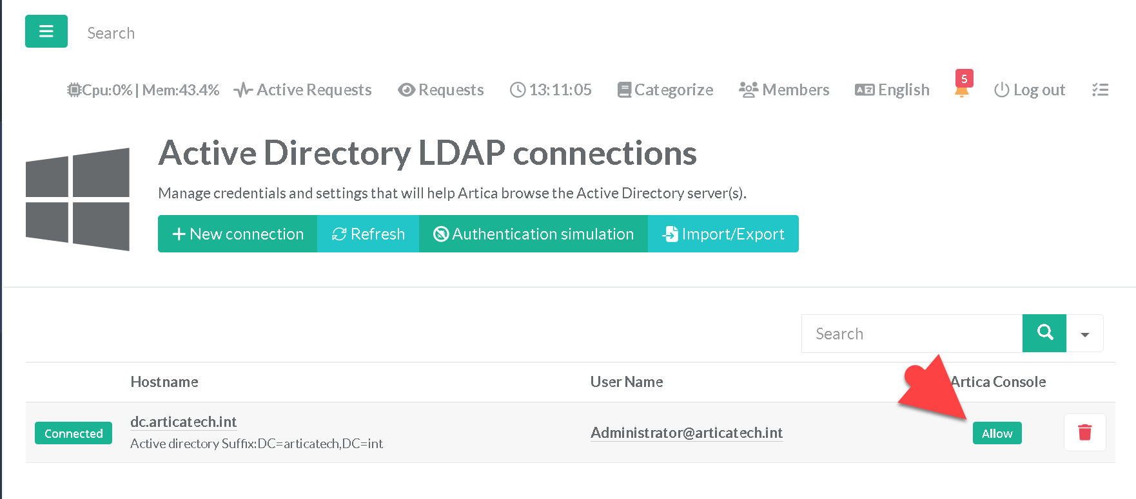Click the Connected status badge
This screenshot has height=499, width=1136.
click(73, 433)
